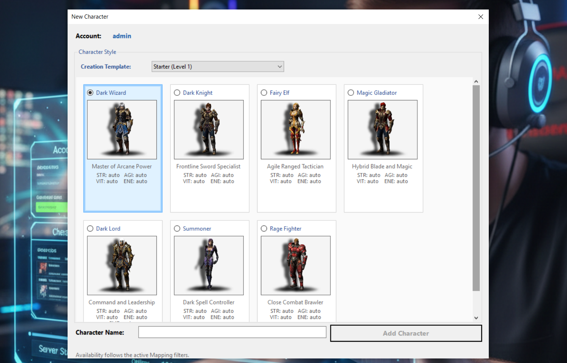Click inside the Character Name field
The image size is (567, 363).
tap(232, 332)
